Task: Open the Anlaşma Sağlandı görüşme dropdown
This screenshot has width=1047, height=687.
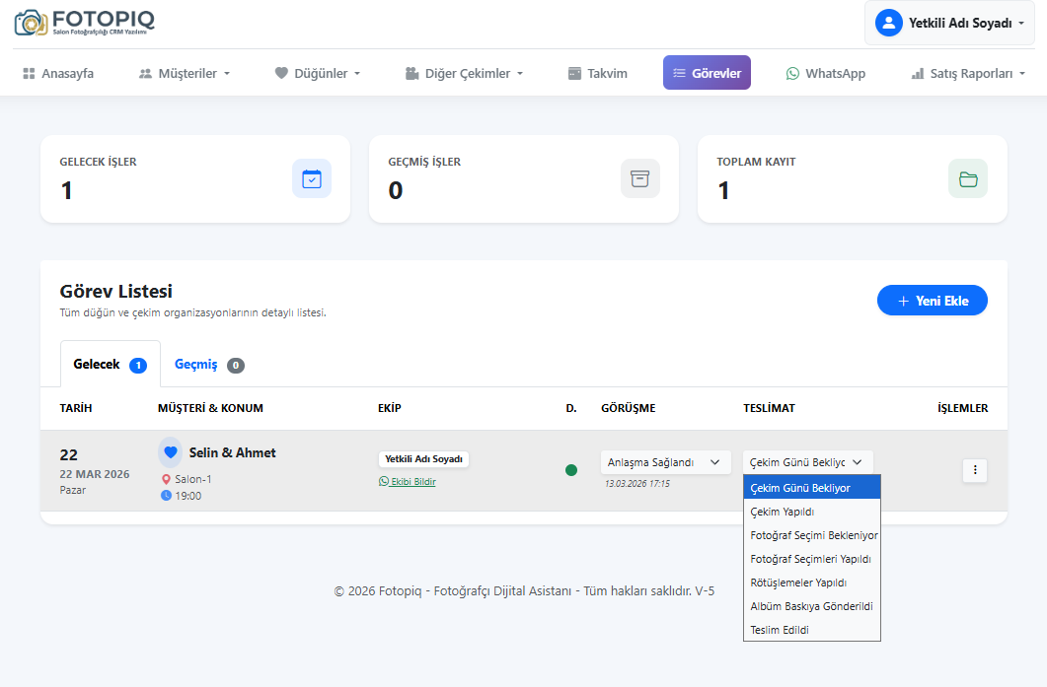Action: point(665,462)
